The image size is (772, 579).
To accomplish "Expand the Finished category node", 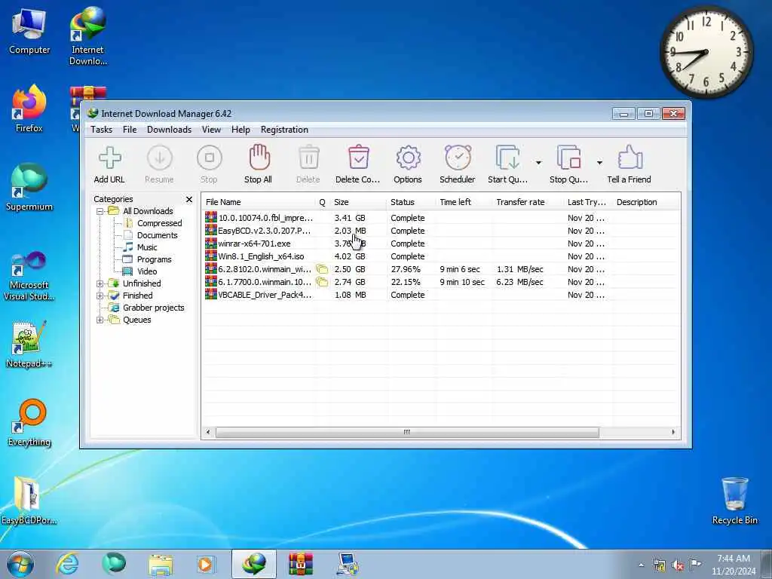I will point(100,296).
